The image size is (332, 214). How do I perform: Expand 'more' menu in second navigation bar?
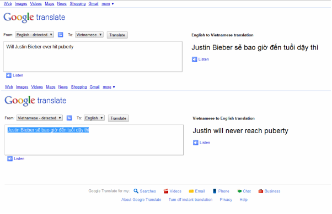[x=109, y=87]
